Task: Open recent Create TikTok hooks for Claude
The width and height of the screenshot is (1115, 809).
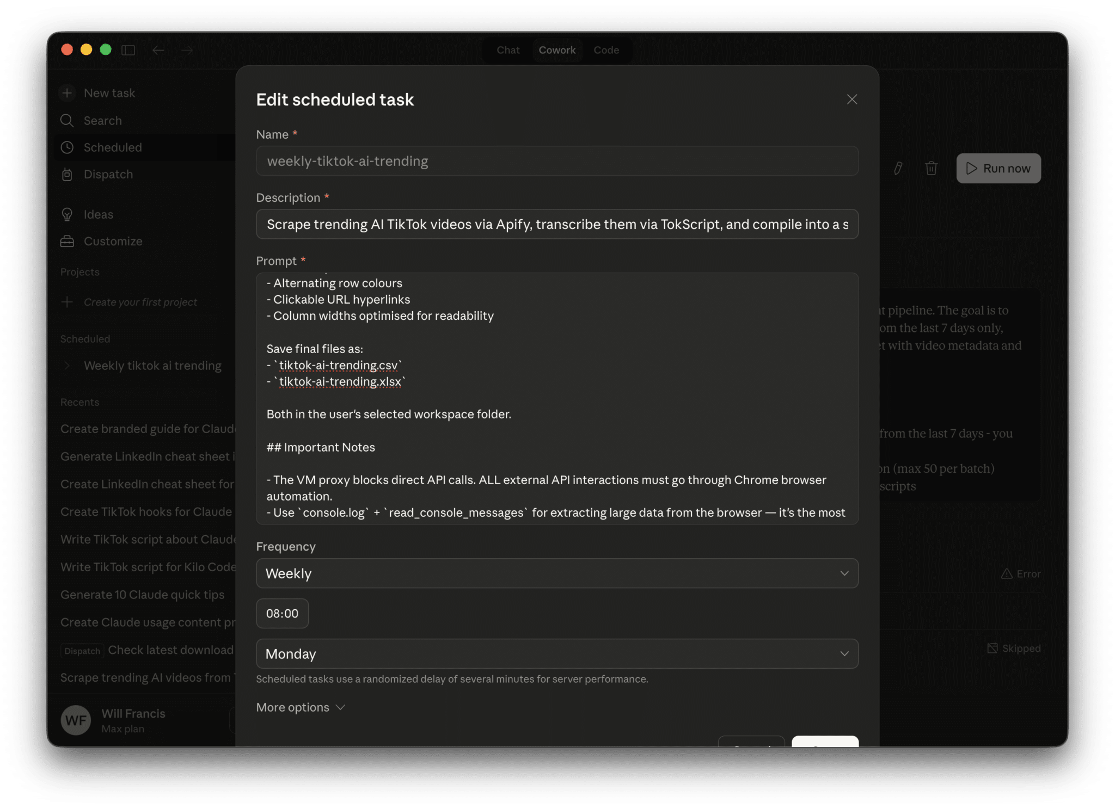Action: [x=146, y=512]
